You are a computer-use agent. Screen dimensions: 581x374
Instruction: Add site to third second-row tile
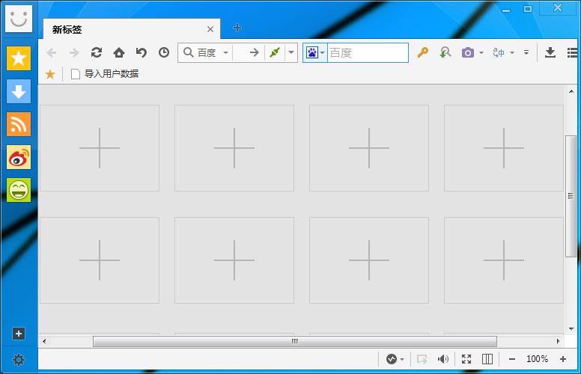click(369, 260)
